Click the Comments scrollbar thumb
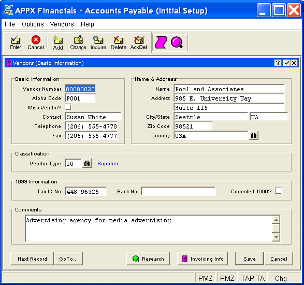 click(x=276, y=228)
